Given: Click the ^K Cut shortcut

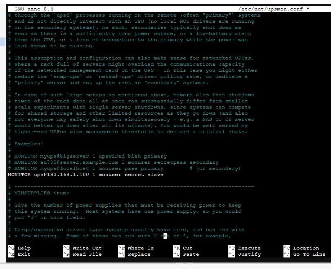Looking at the screenshot, I should [x=183, y=248].
